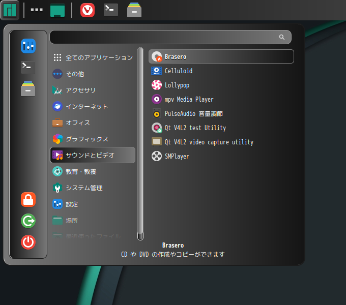Select システム管理 category
The width and height of the screenshot is (346, 305).
tap(93, 188)
